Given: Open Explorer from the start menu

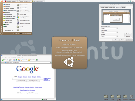Looking at the screenshot, I should [6, 4].
